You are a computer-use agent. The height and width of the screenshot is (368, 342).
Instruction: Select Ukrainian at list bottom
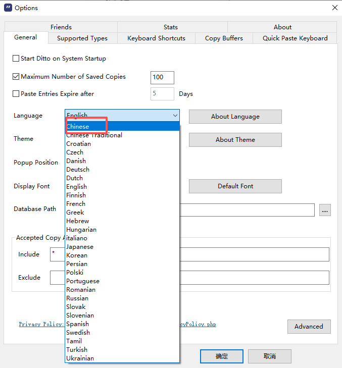[x=122, y=358]
